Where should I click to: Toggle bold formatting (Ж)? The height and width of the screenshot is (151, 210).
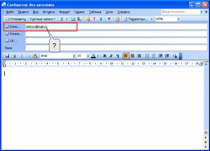[104, 56]
